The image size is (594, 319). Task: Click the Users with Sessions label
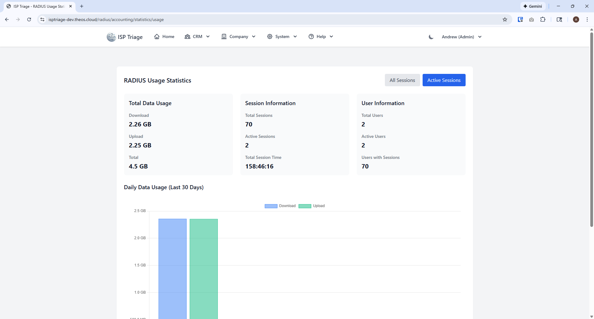click(x=381, y=157)
